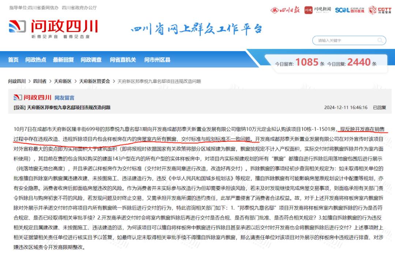Click the 网友留言 label
The image size is (395, 254).
64,98
